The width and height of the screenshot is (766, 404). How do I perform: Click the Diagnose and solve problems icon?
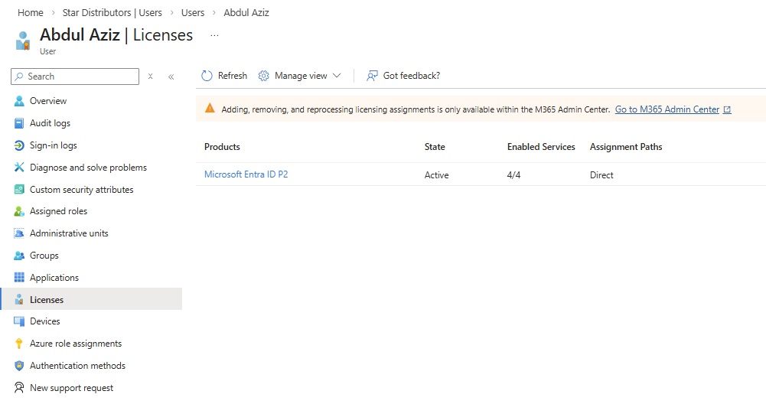20,168
